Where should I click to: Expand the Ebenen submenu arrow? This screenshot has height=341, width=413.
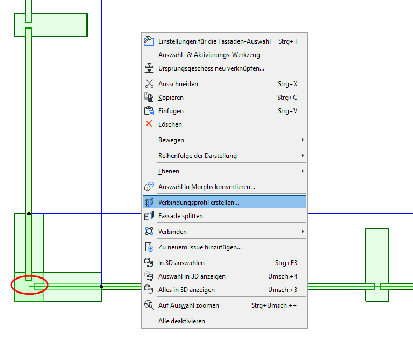(303, 171)
